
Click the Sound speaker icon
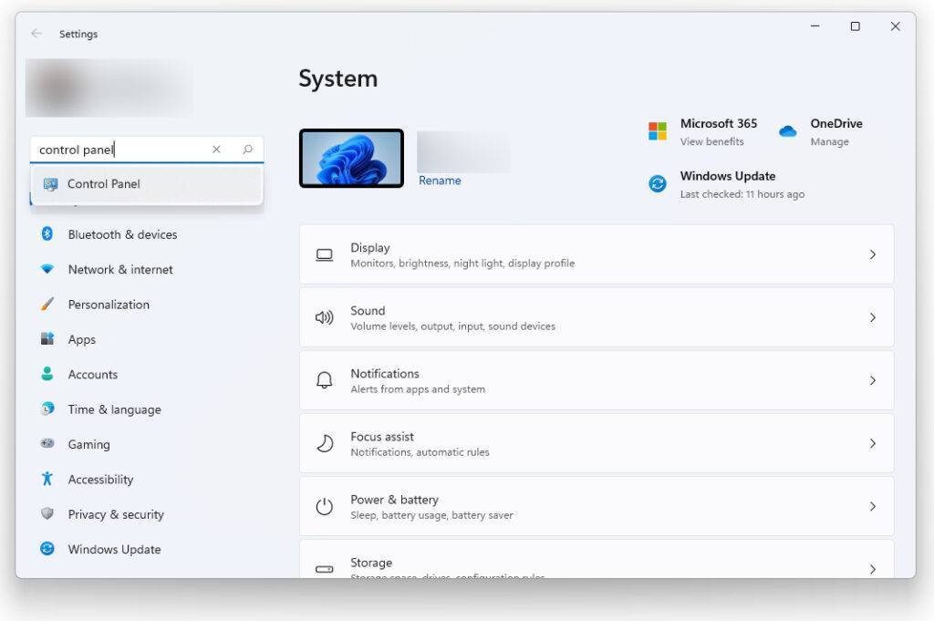click(x=324, y=317)
